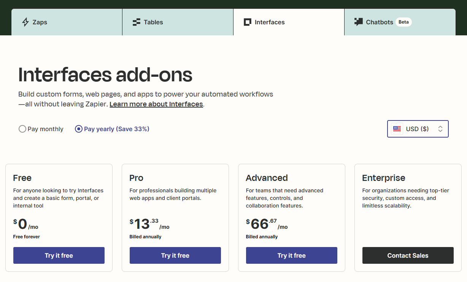467x282 pixels.
Task: Click the Tables grid icon
Action: pyautogui.click(x=136, y=22)
